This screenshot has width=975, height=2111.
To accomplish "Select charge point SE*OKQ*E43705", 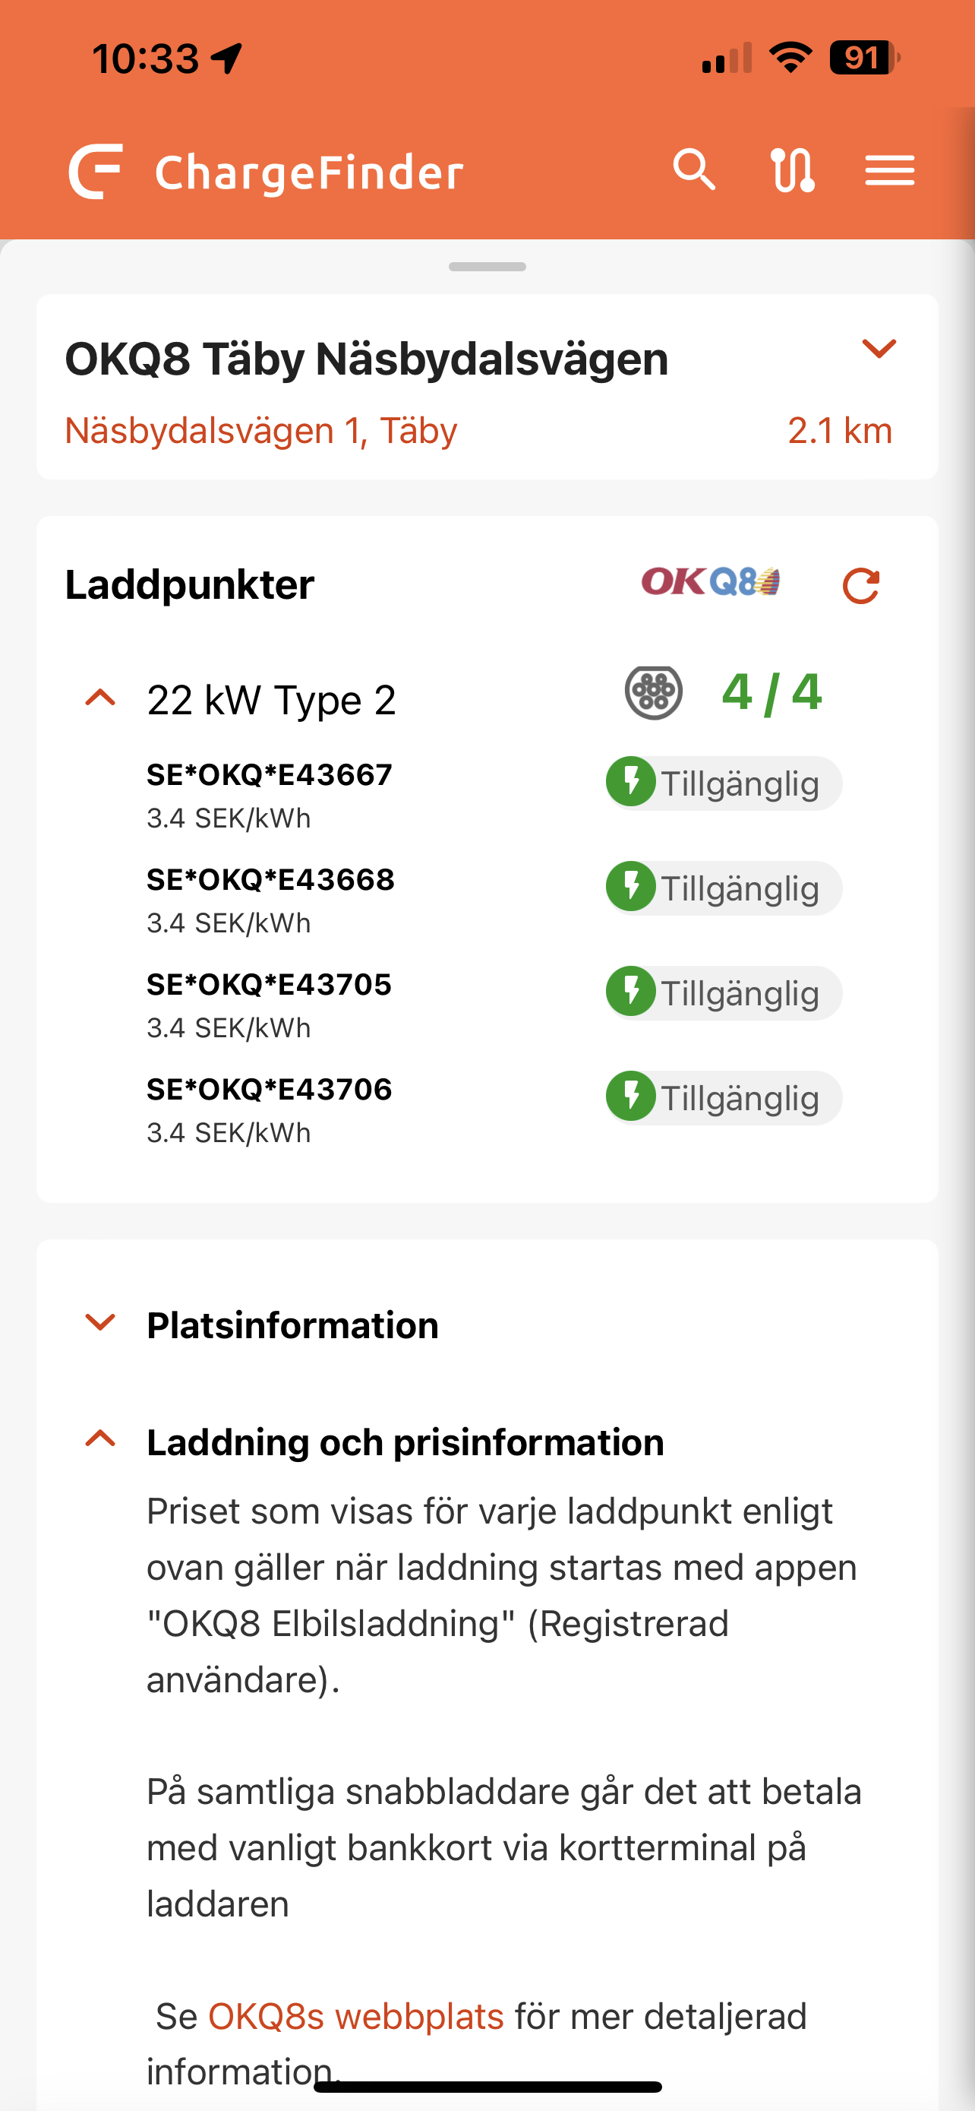I will coord(270,984).
